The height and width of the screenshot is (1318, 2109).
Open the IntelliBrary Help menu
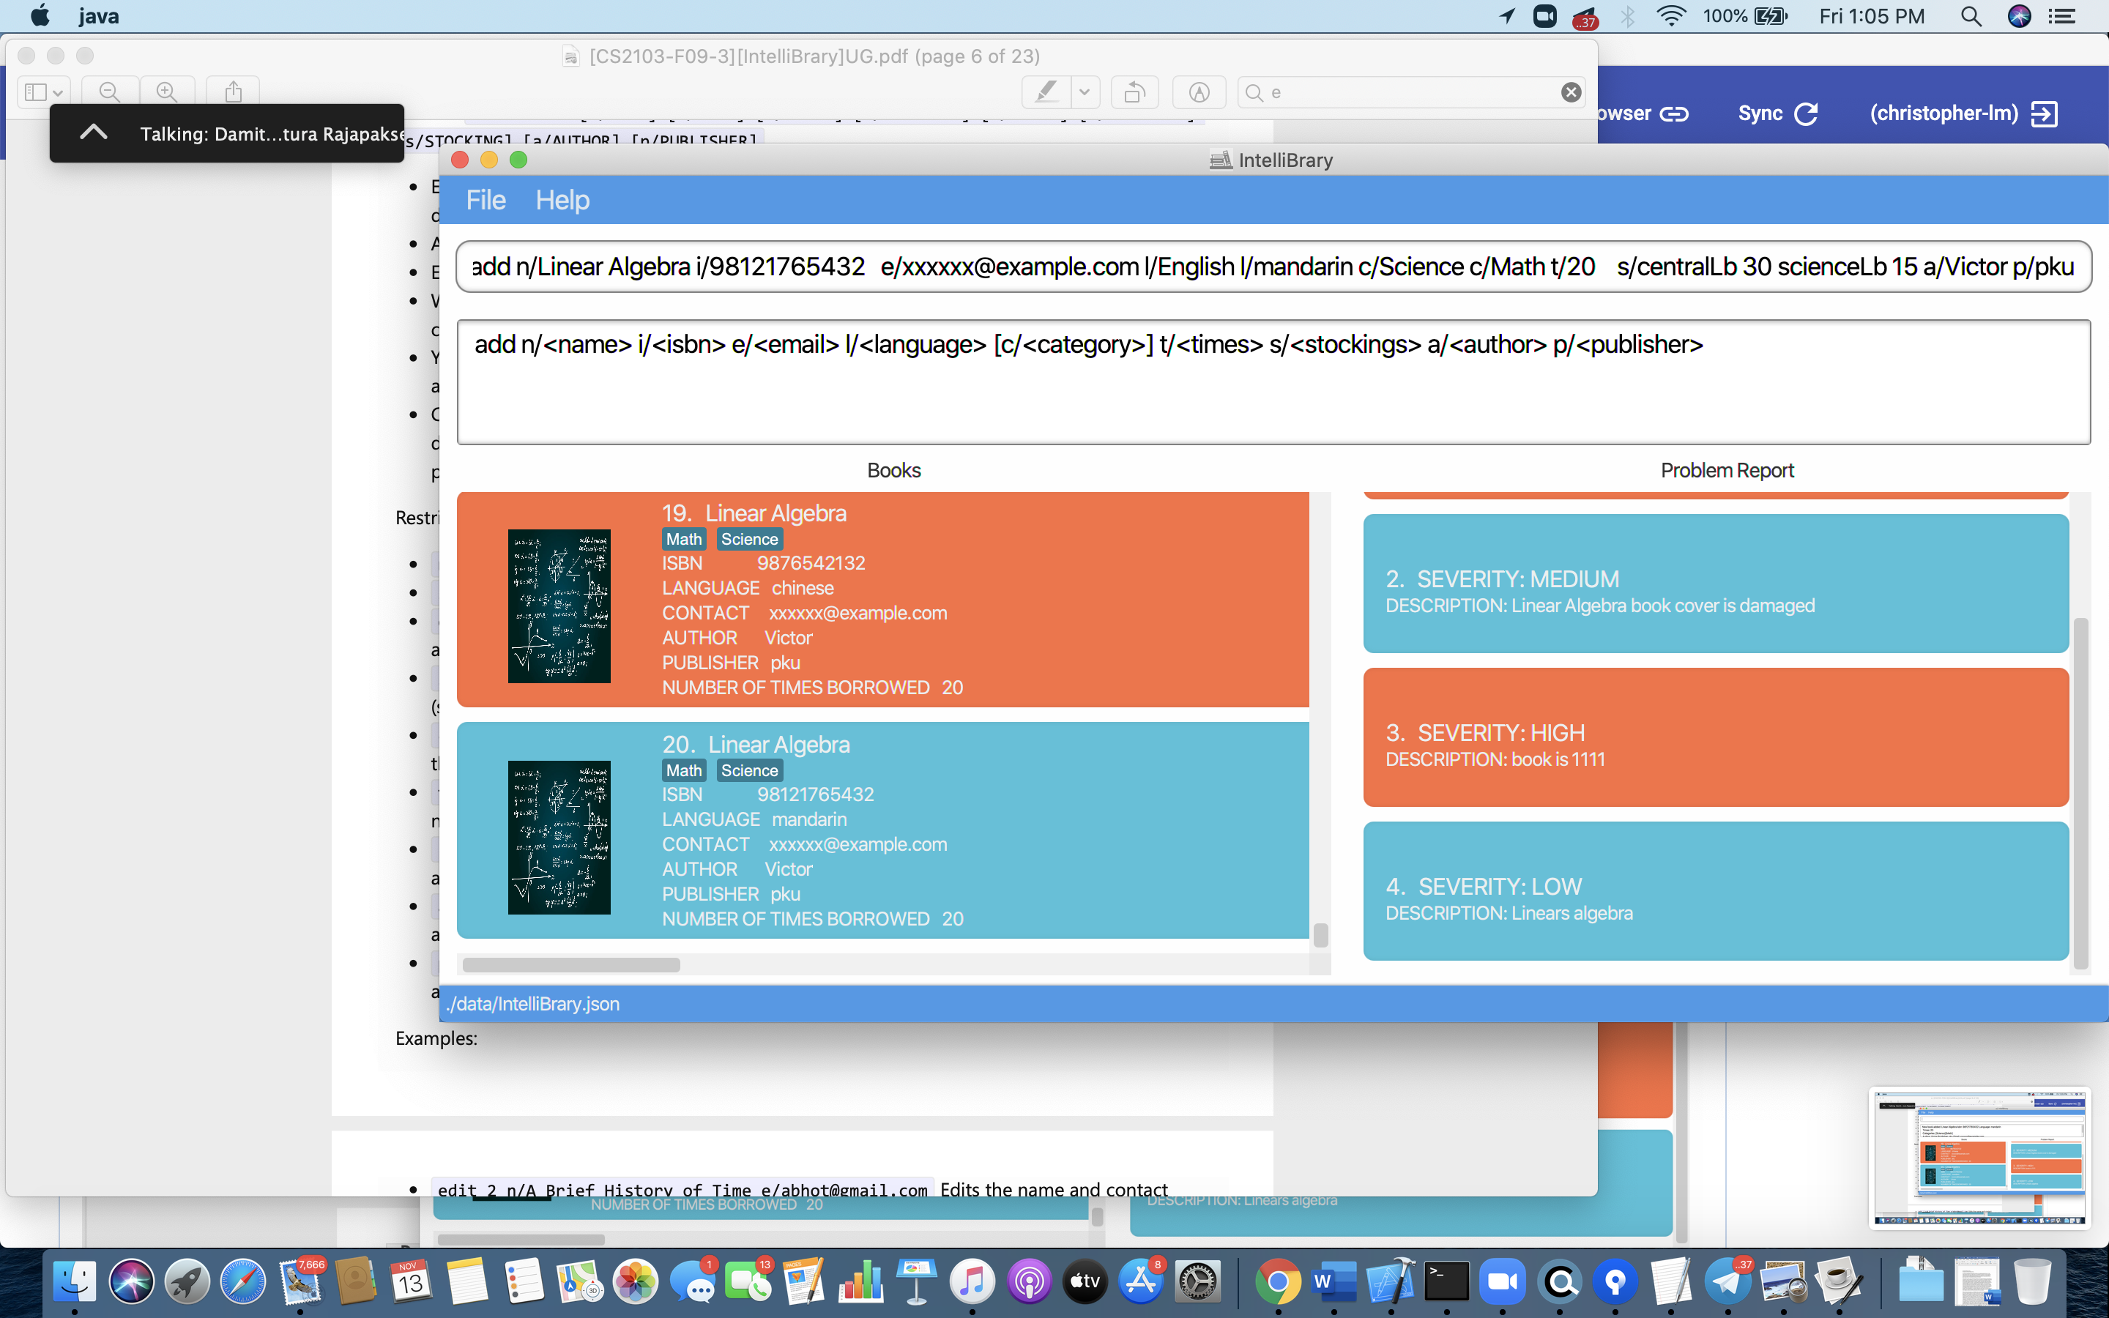pos(562,201)
